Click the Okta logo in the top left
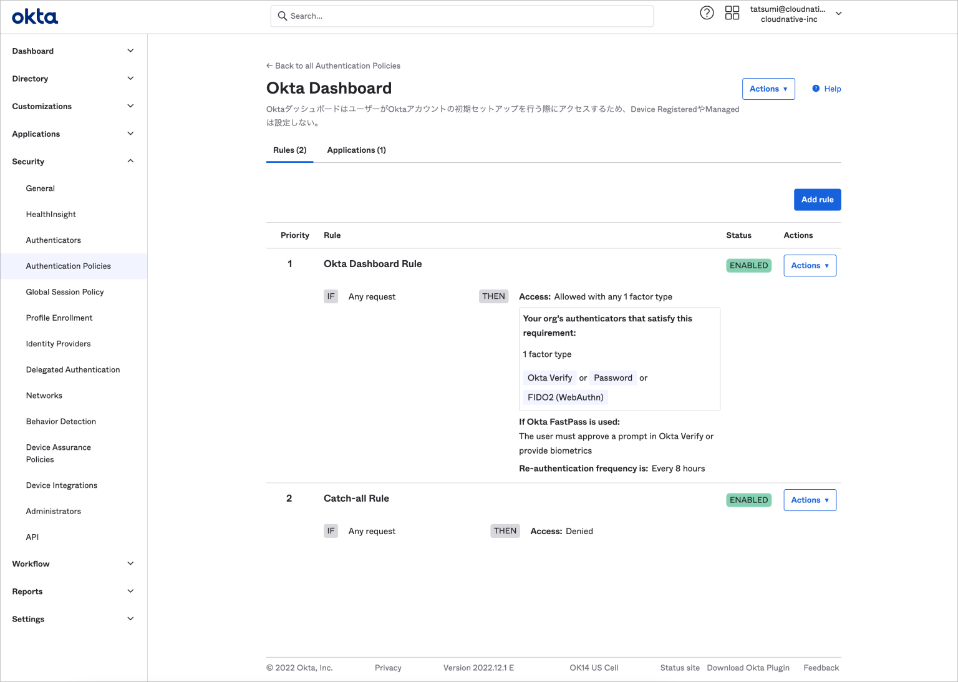 coord(35,16)
